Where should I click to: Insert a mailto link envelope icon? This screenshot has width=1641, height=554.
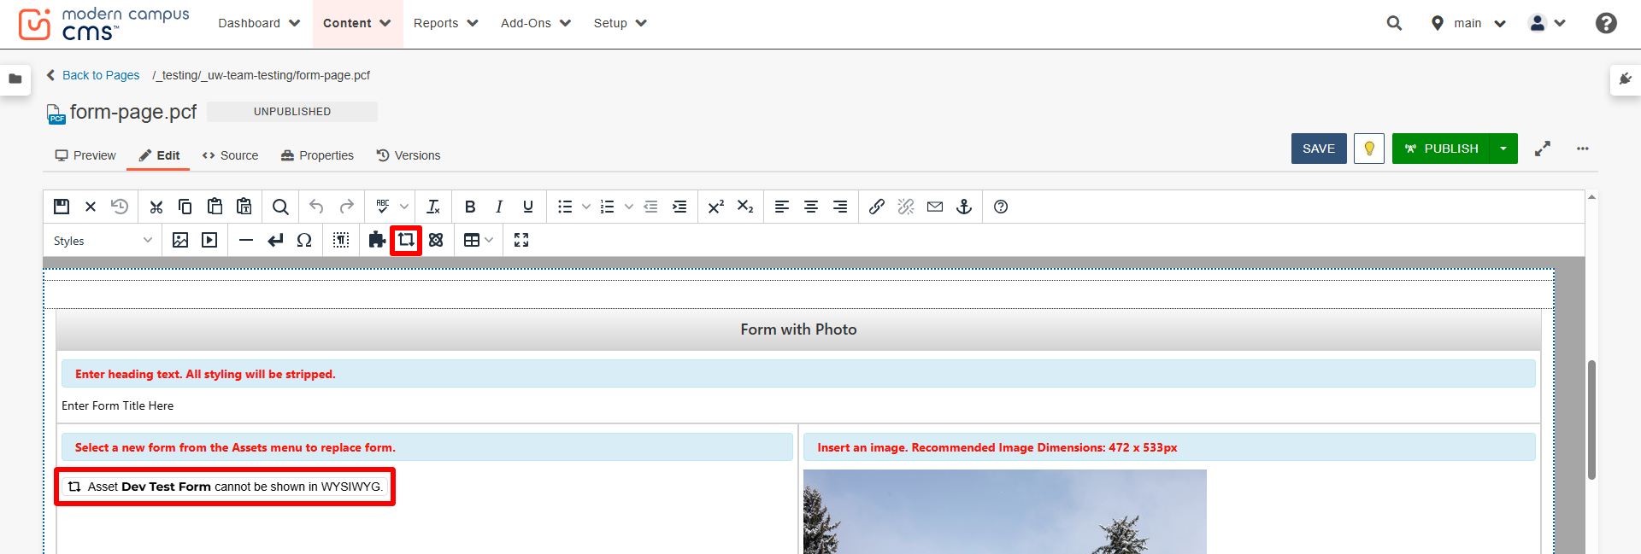935,207
